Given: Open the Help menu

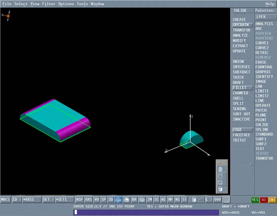Looking at the screenshot, I should pyautogui.click(x=270, y=4).
